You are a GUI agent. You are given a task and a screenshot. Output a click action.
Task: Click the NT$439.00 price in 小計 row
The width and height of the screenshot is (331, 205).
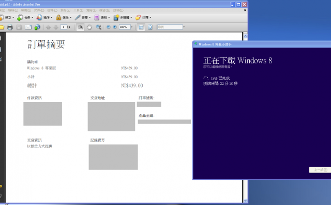point(129,77)
